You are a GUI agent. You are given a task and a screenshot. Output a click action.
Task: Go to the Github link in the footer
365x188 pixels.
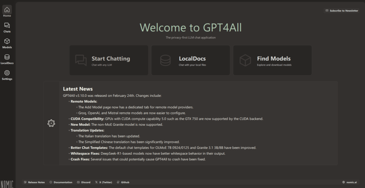pyautogui.click(x=123, y=182)
